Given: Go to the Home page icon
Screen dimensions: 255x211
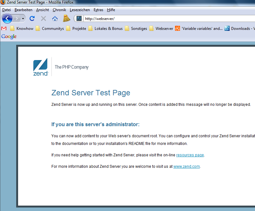Looking at the screenshot, I should point(55,18).
